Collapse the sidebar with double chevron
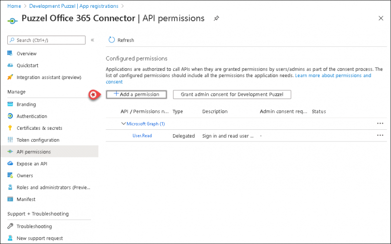391x244 pixels. pyautogui.click(x=92, y=40)
